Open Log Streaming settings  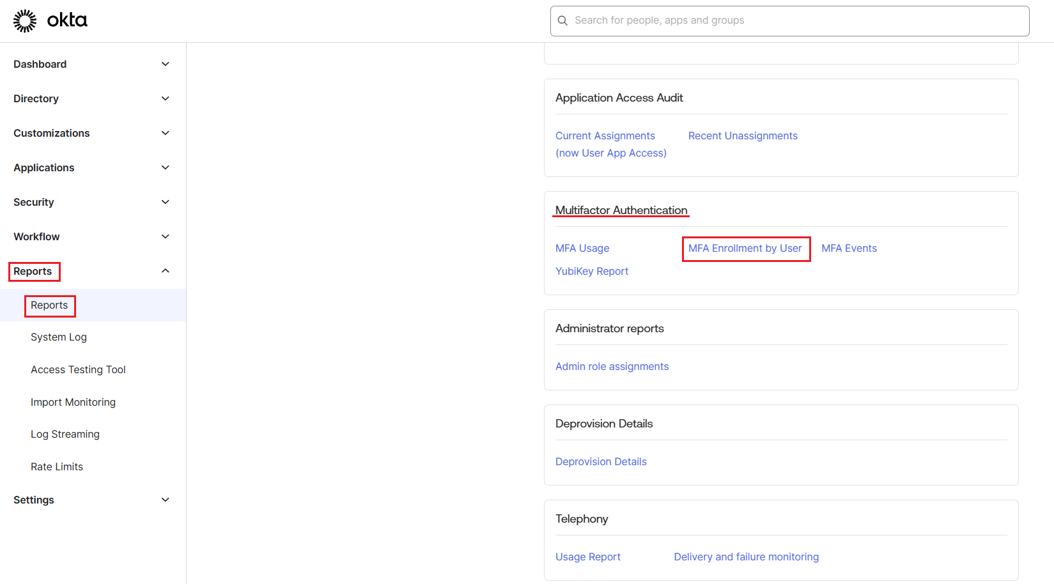coord(65,434)
